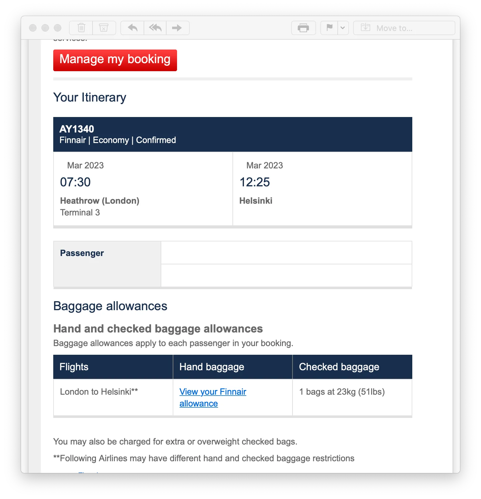Click the Hand baggage column header
This screenshot has width=481, height=499.
coord(232,367)
